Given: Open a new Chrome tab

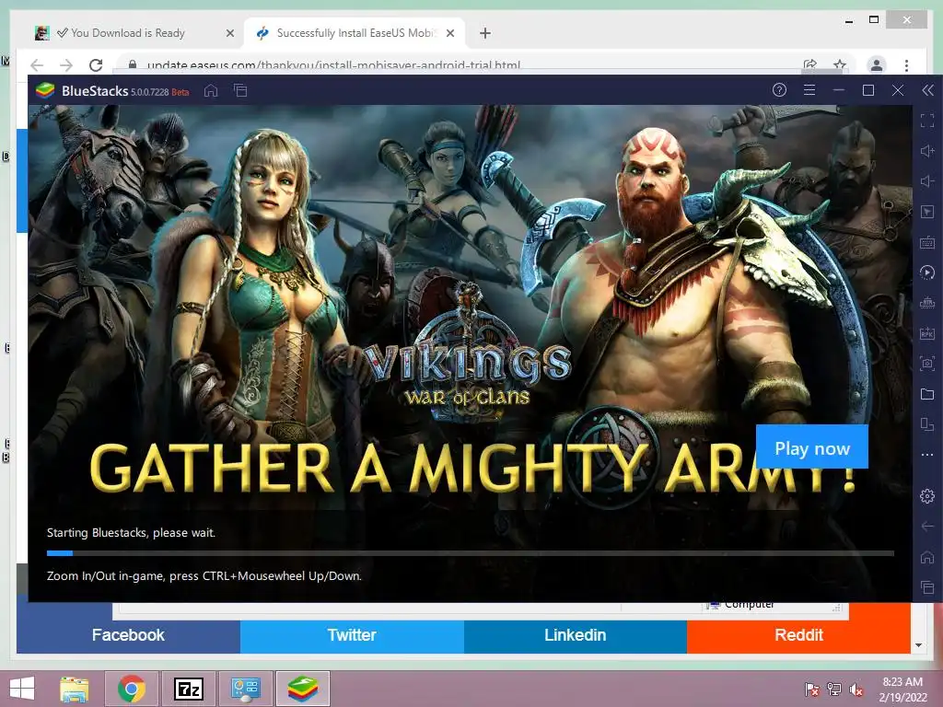Looking at the screenshot, I should click(485, 33).
